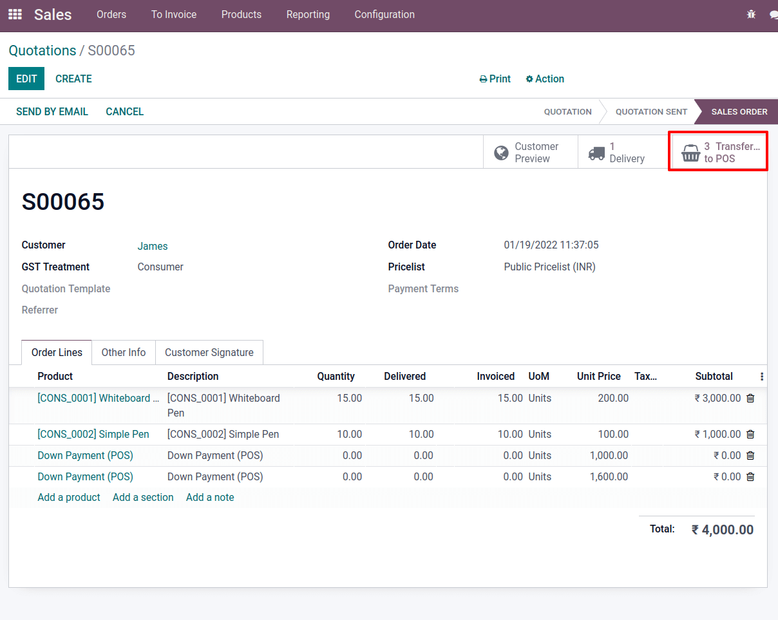The height and width of the screenshot is (620, 778).
Task: Delete the 1,600.00 Down Payment line
Action: (750, 477)
